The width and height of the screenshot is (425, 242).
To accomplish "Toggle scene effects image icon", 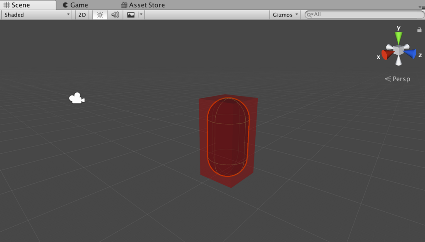I will 131,15.
